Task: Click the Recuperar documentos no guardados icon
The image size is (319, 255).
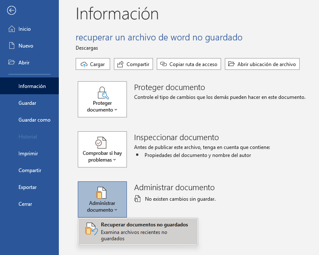Action: pyautogui.click(x=92, y=229)
